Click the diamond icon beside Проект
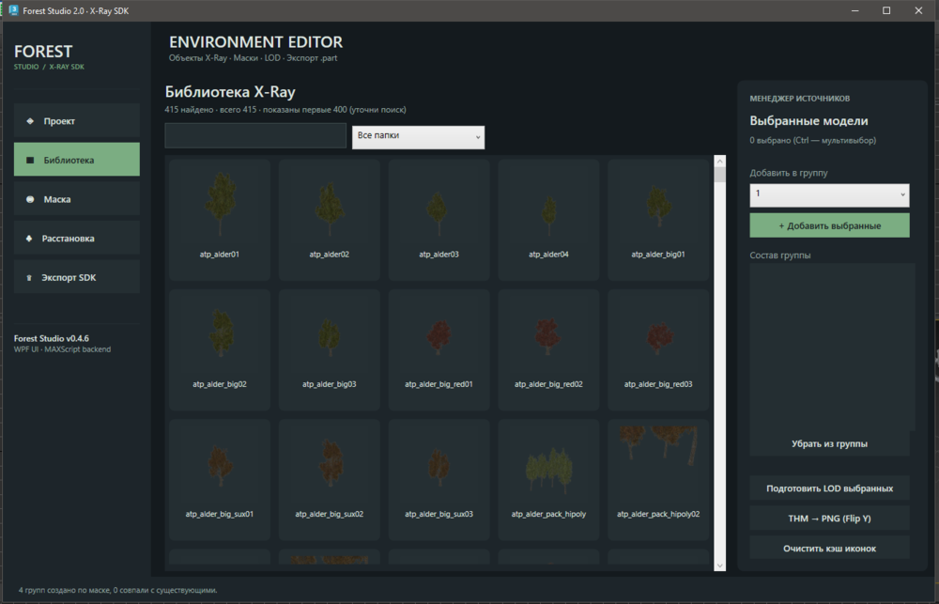 pos(30,121)
